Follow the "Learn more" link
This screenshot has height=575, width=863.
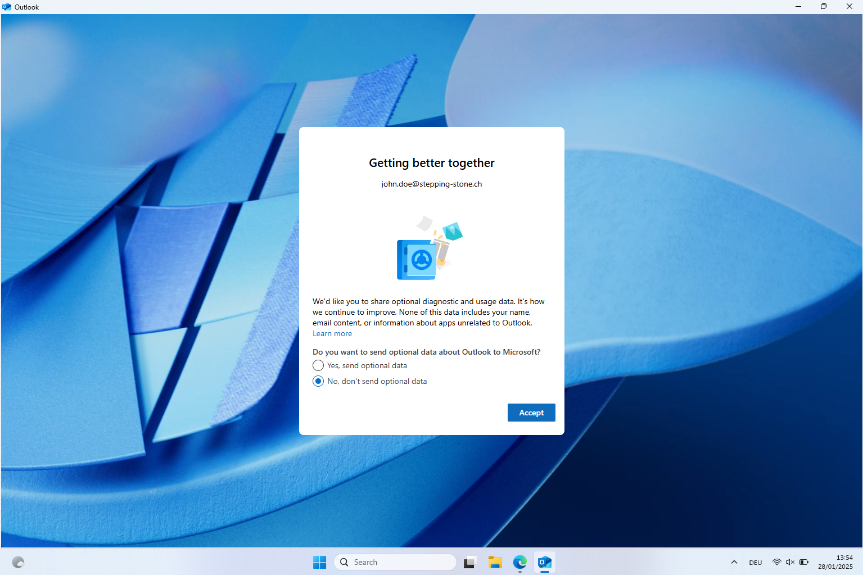point(332,333)
